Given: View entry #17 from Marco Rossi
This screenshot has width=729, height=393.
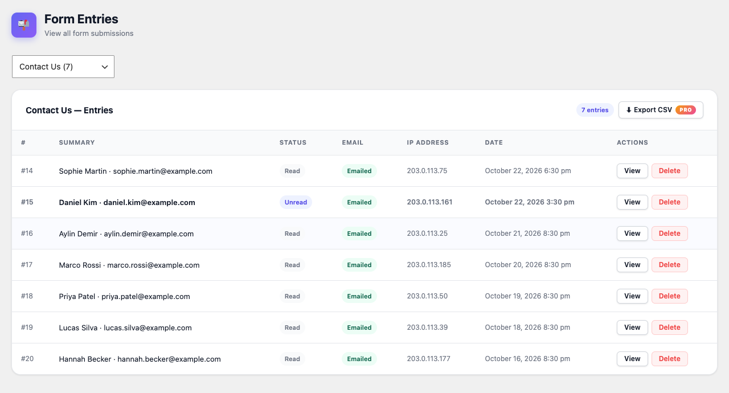Looking at the screenshot, I should [632, 265].
